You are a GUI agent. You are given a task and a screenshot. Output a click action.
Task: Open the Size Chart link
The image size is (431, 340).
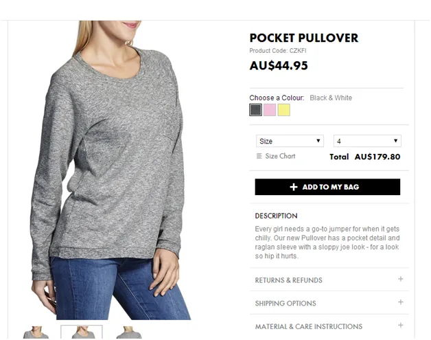(280, 156)
